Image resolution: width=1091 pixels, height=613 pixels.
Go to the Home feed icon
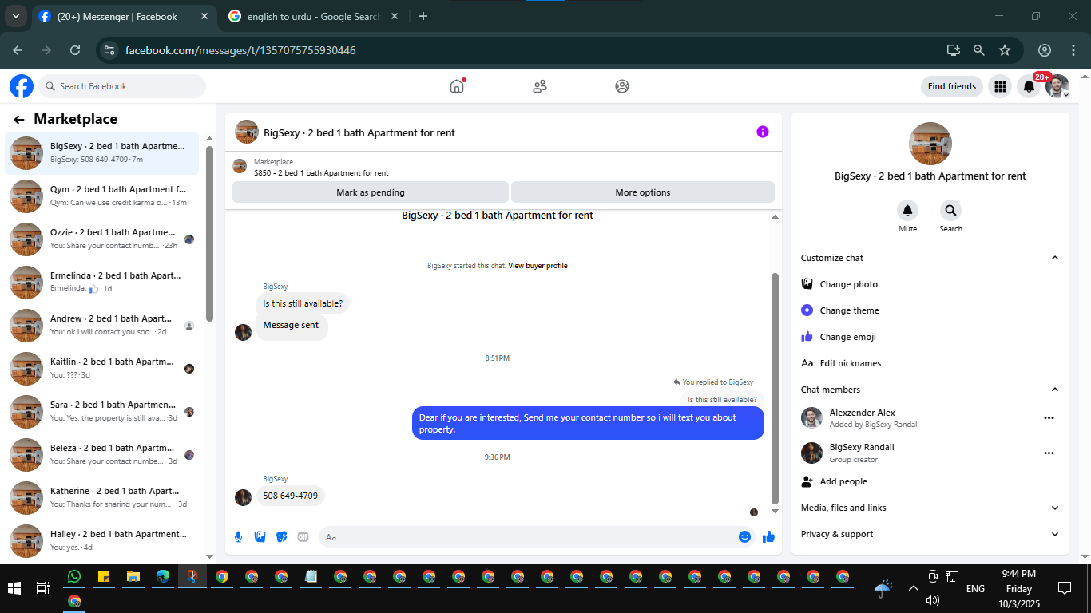pos(457,86)
